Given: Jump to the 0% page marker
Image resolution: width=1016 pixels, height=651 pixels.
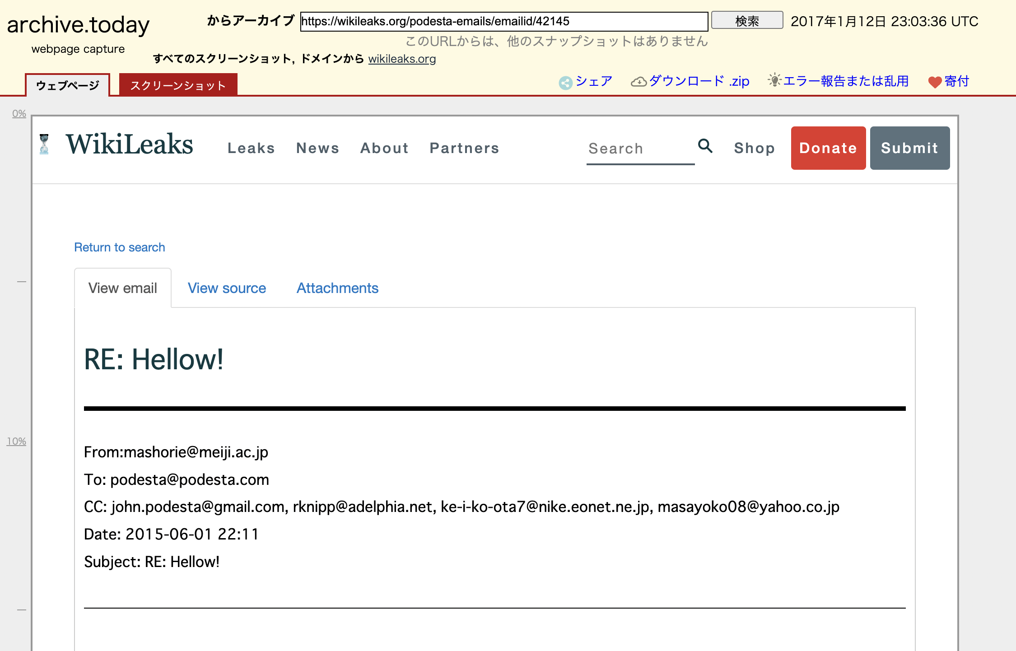Looking at the screenshot, I should 19,113.
